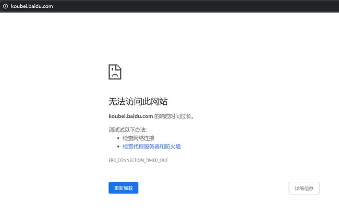Click the sad page error icon
Image resolution: width=339 pixels, height=213 pixels.
(x=115, y=72)
